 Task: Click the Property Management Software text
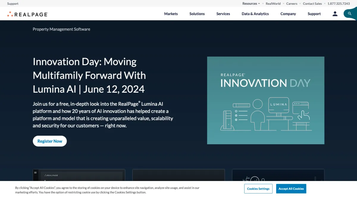point(61,29)
